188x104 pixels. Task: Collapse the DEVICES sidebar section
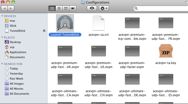pos(2,16)
